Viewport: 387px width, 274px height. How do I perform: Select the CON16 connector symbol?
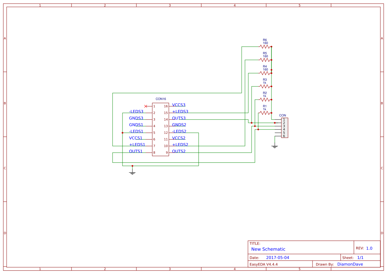[160, 129]
